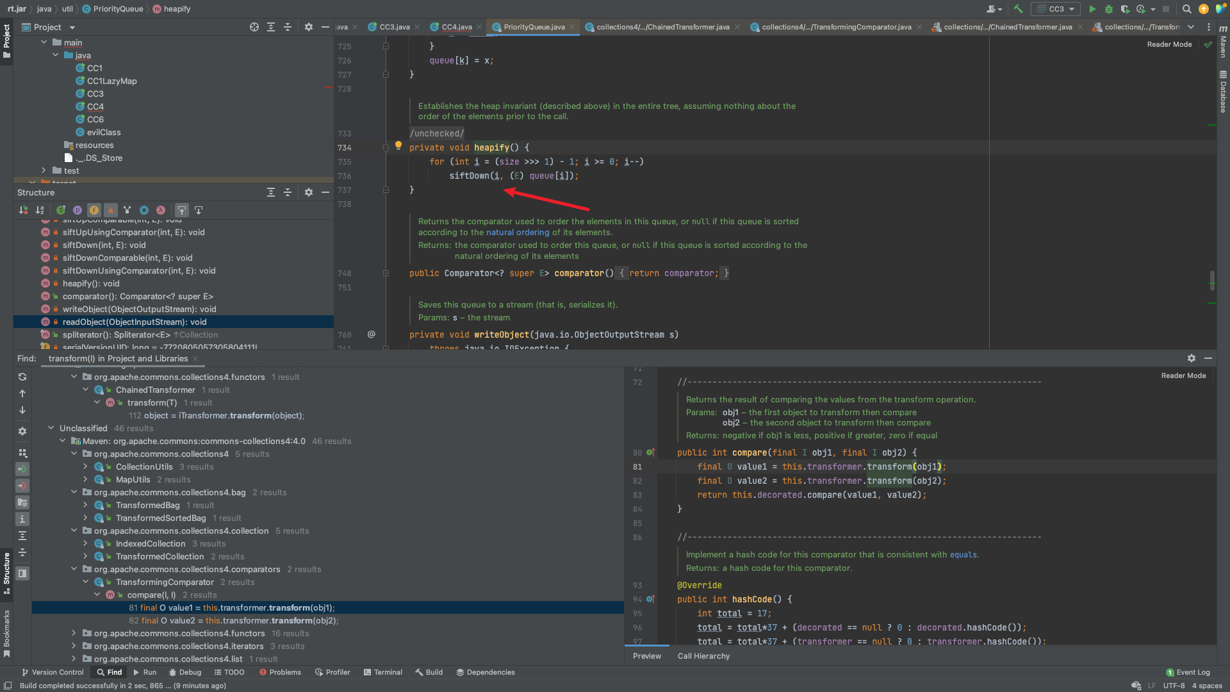Collapse all in Project panel
Image resolution: width=1230 pixels, height=692 pixels.
(288, 27)
